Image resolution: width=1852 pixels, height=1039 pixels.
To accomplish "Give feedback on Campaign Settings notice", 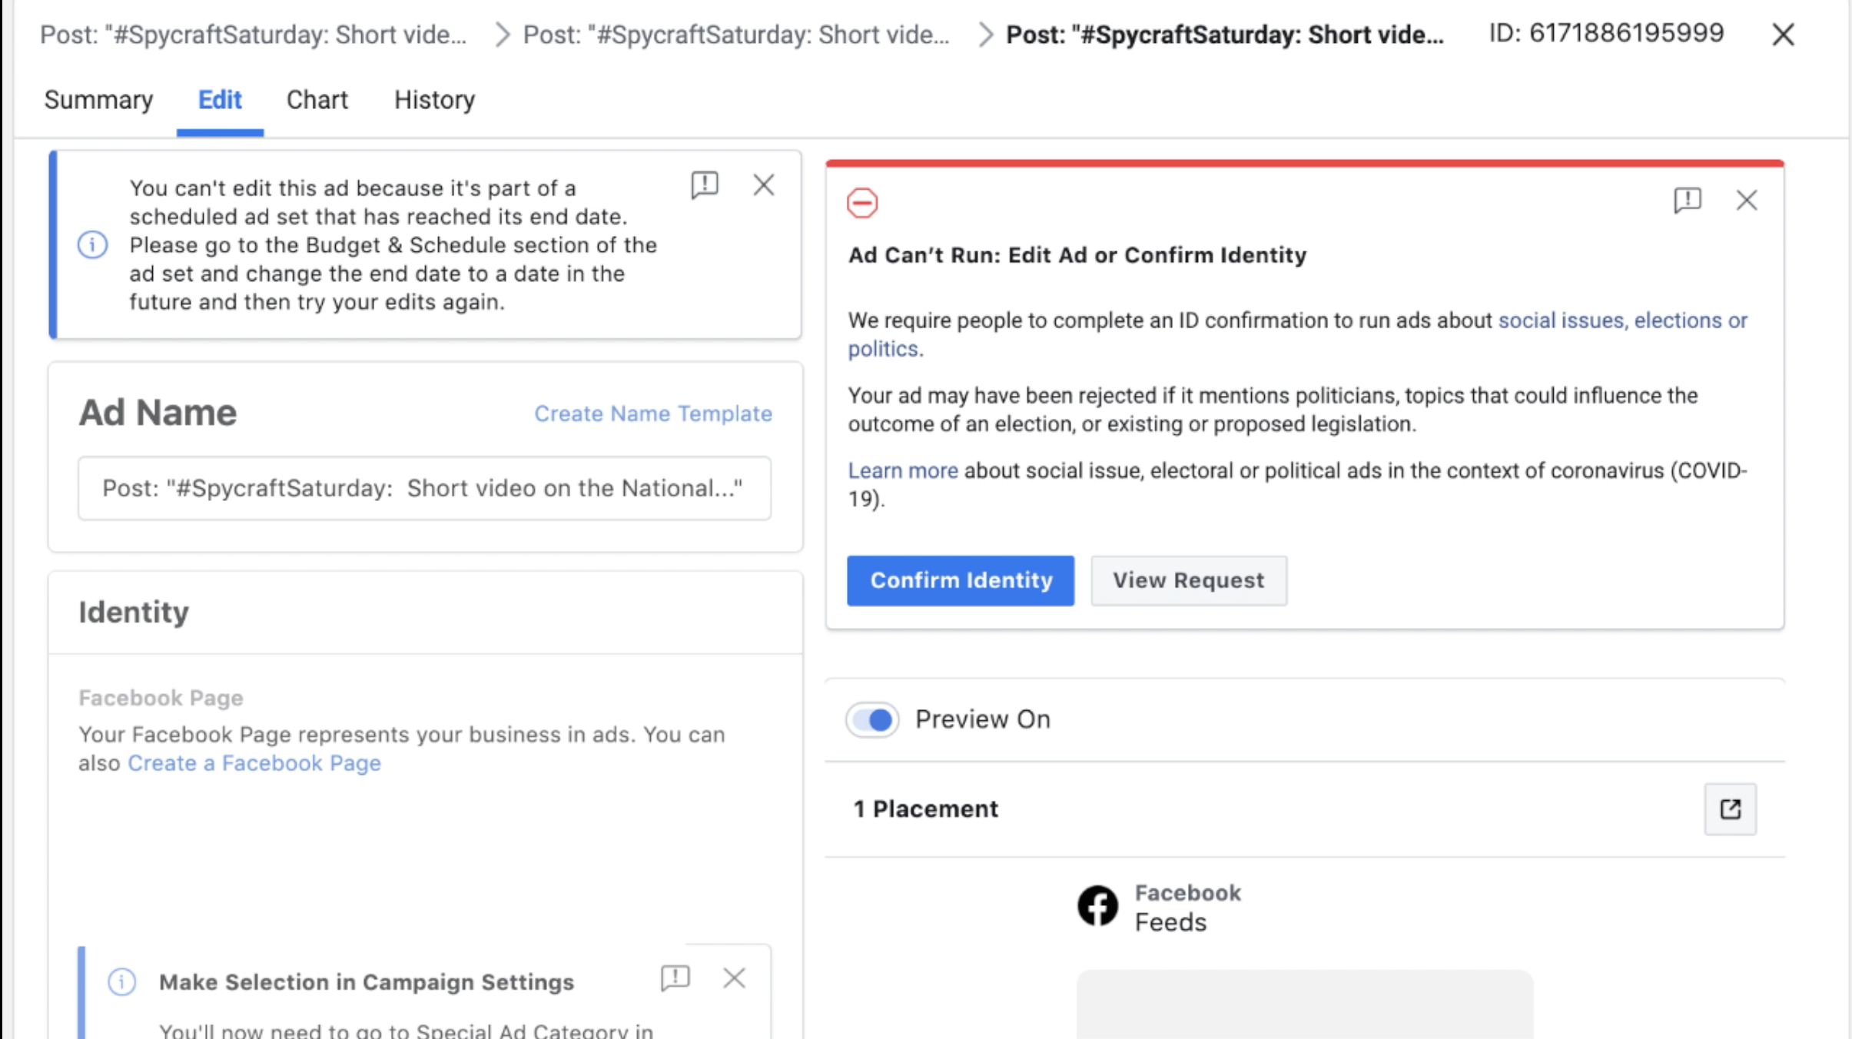I will [x=675, y=978].
